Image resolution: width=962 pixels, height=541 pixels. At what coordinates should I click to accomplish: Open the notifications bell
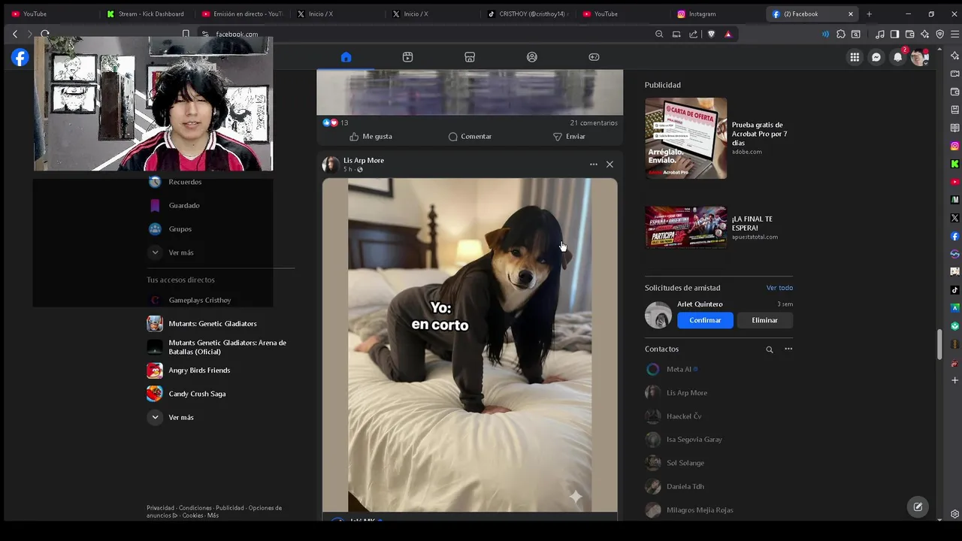click(897, 57)
